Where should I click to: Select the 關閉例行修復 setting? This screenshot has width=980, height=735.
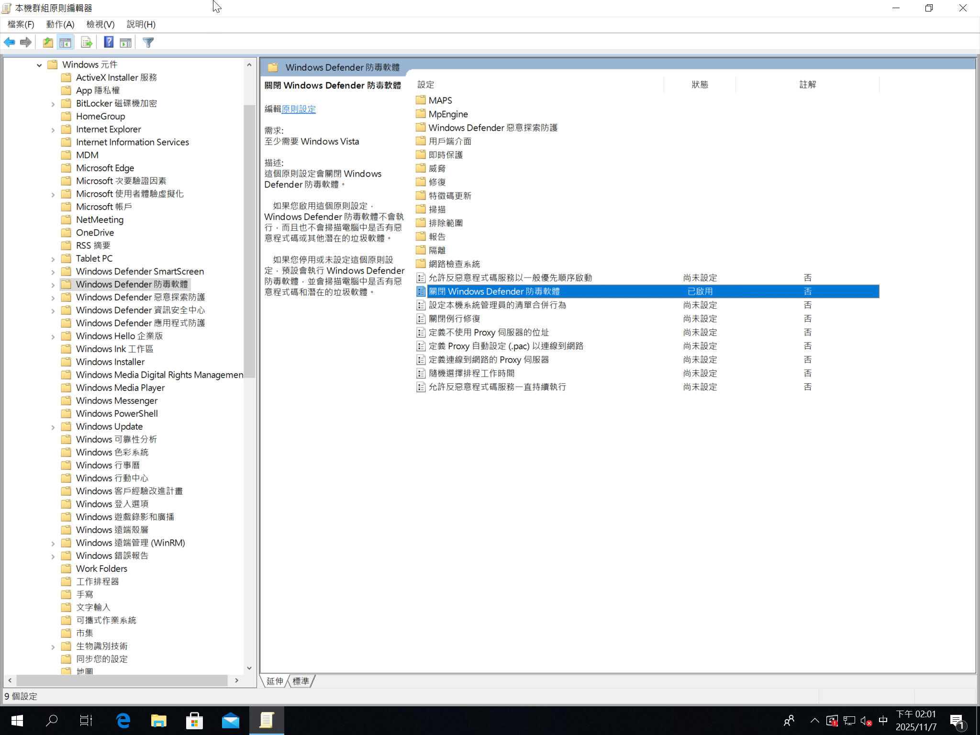454,318
